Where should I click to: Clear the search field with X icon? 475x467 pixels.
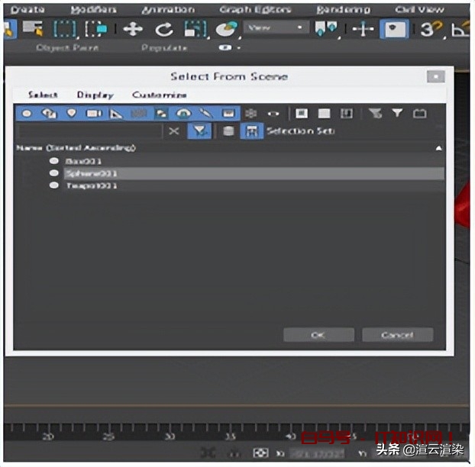point(174,131)
